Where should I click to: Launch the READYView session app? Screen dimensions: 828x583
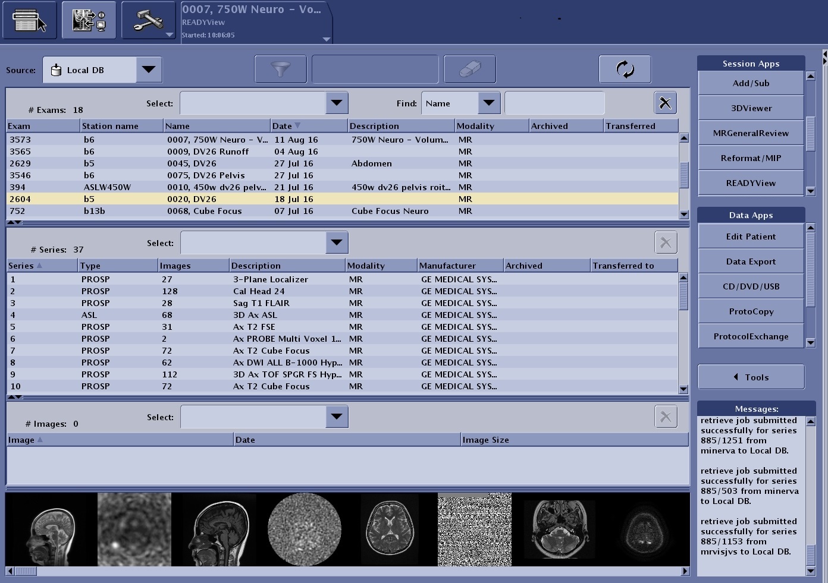[x=751, y=183]
